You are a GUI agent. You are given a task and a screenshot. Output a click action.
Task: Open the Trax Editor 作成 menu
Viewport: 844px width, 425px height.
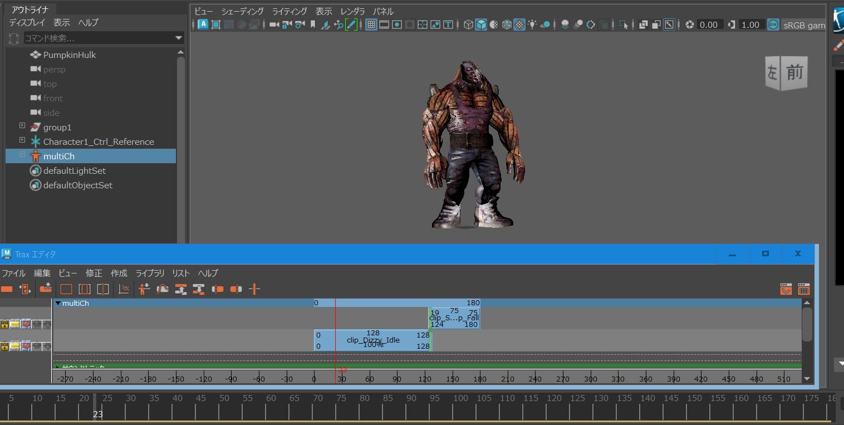pyautogui.click(x=119, y=273)
